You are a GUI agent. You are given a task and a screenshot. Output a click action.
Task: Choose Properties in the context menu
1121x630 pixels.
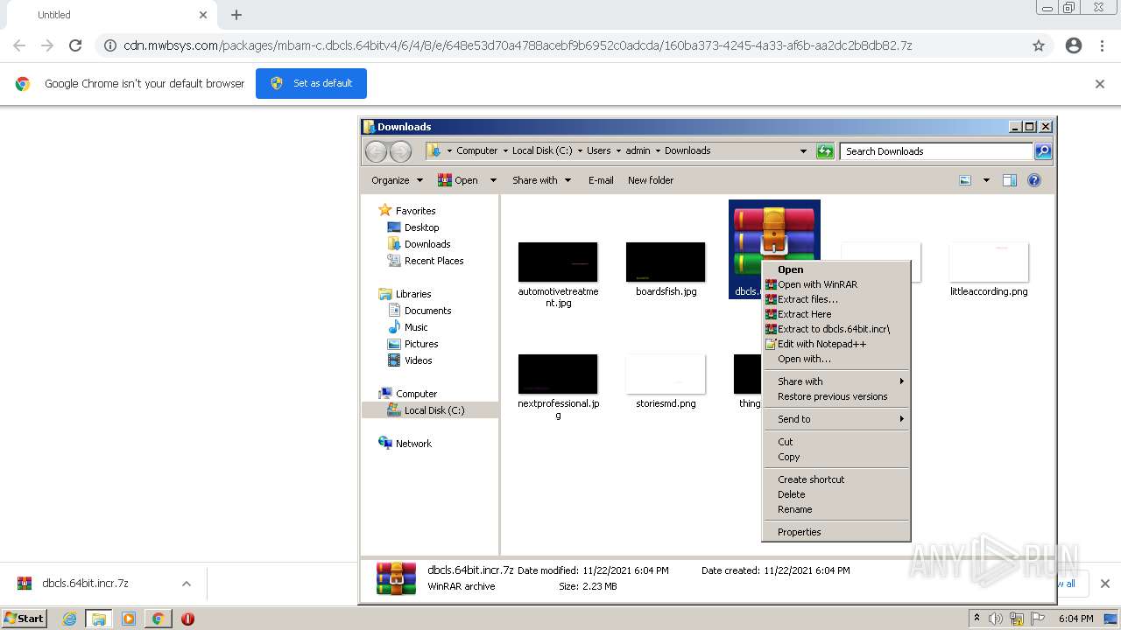(x=836, y=532)
